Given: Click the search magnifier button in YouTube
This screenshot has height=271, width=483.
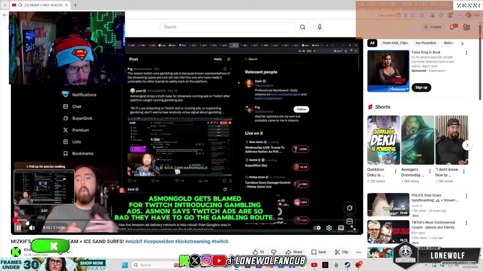Looking at the screenshot, I should pos(303,27).
